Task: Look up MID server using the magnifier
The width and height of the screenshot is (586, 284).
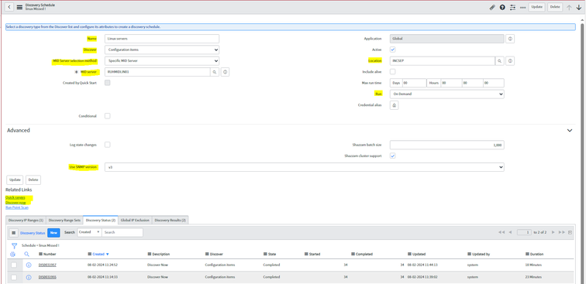Action: coord(215,72)
